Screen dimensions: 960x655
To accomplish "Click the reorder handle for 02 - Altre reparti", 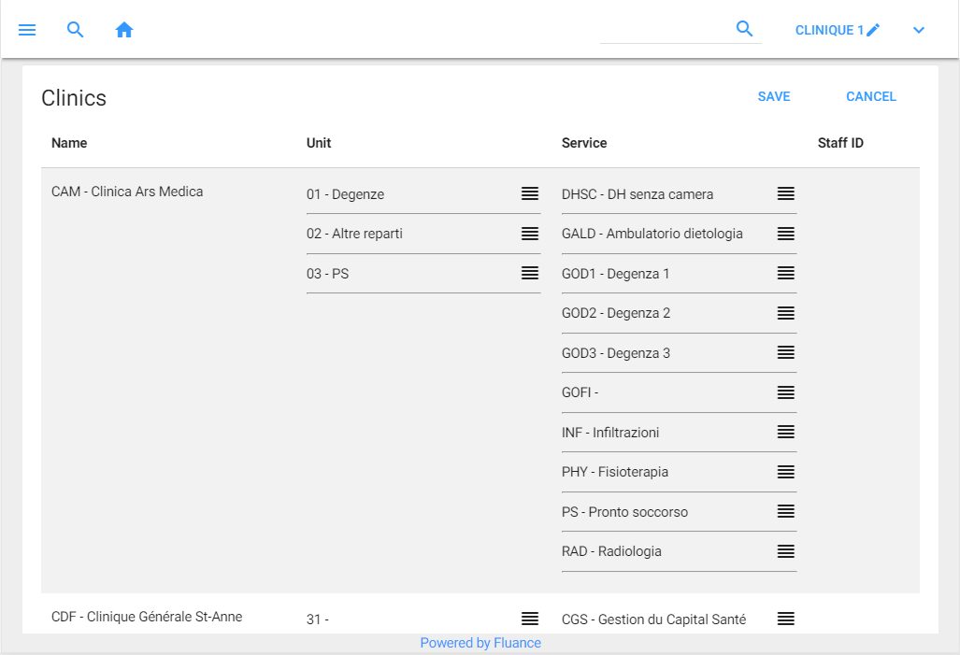I will tap(530, 234).
